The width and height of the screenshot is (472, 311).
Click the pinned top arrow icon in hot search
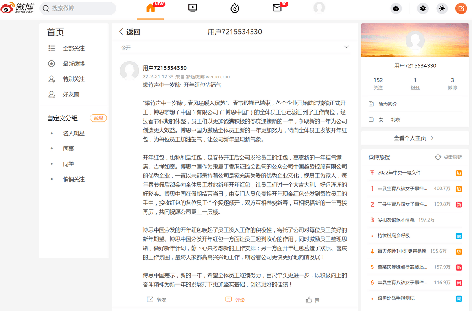(372, 173)
